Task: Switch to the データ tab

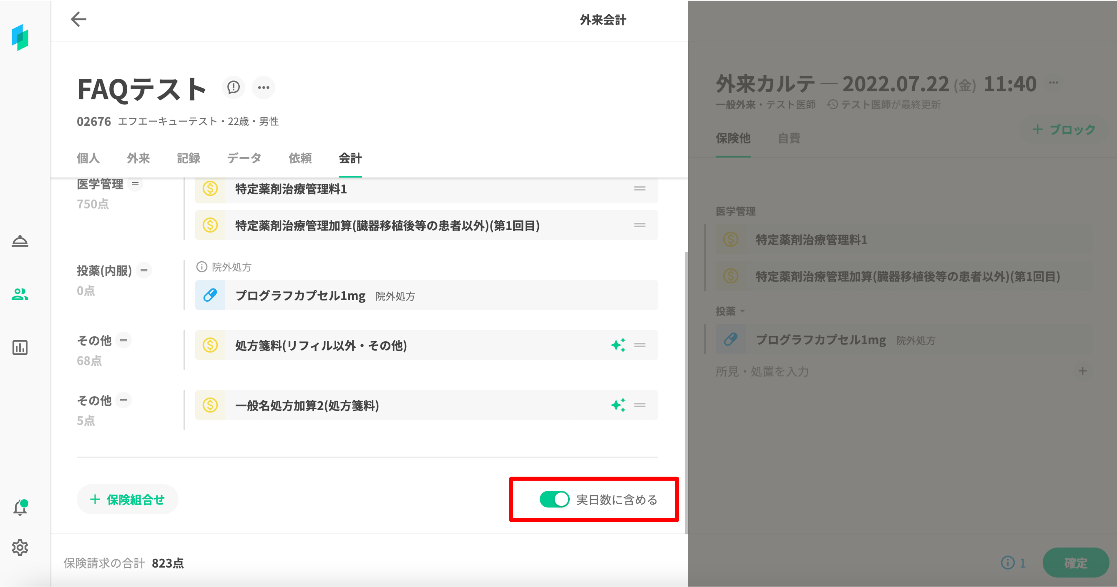Action: click(244, 158)
